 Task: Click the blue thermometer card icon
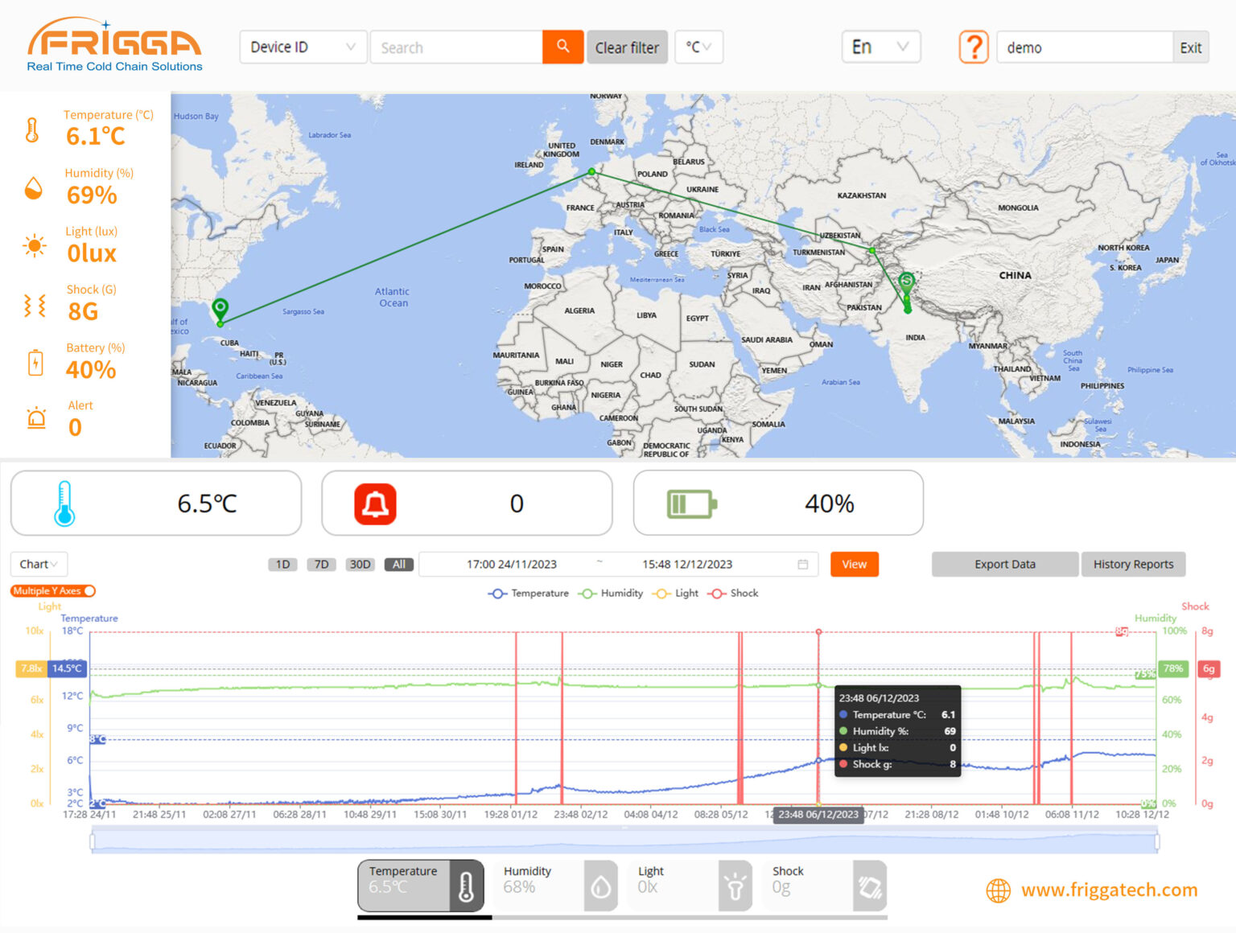[x=64, y=504]
